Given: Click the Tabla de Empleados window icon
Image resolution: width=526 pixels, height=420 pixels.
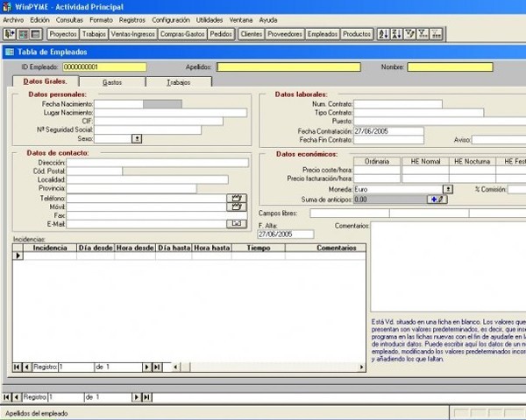Looking at the screenshot, I should 10,52.
